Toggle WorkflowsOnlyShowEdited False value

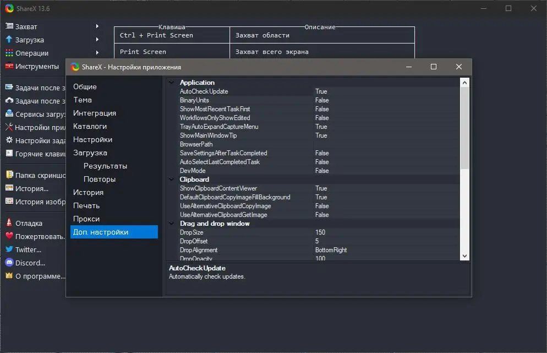tap(386, 118)
